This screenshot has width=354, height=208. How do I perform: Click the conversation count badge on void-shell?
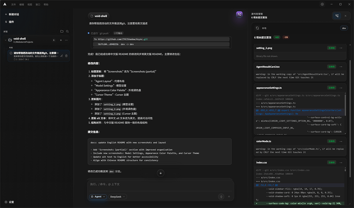tap(54, 40)
